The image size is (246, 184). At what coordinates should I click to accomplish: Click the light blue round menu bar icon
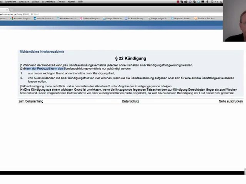pyautogui.click(x=199, y=2)
